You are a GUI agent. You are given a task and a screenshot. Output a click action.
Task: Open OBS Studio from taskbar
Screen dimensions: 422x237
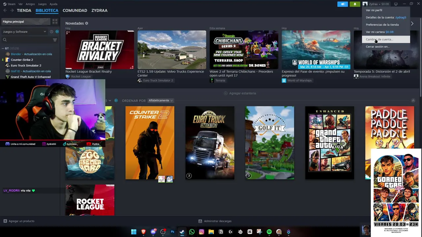(x=163, y=232)
